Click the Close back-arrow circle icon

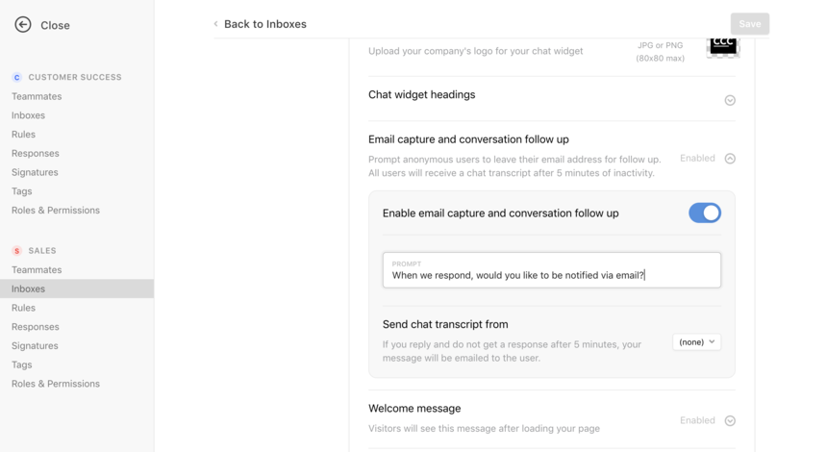pyautogui.click(x=23, y=25)
